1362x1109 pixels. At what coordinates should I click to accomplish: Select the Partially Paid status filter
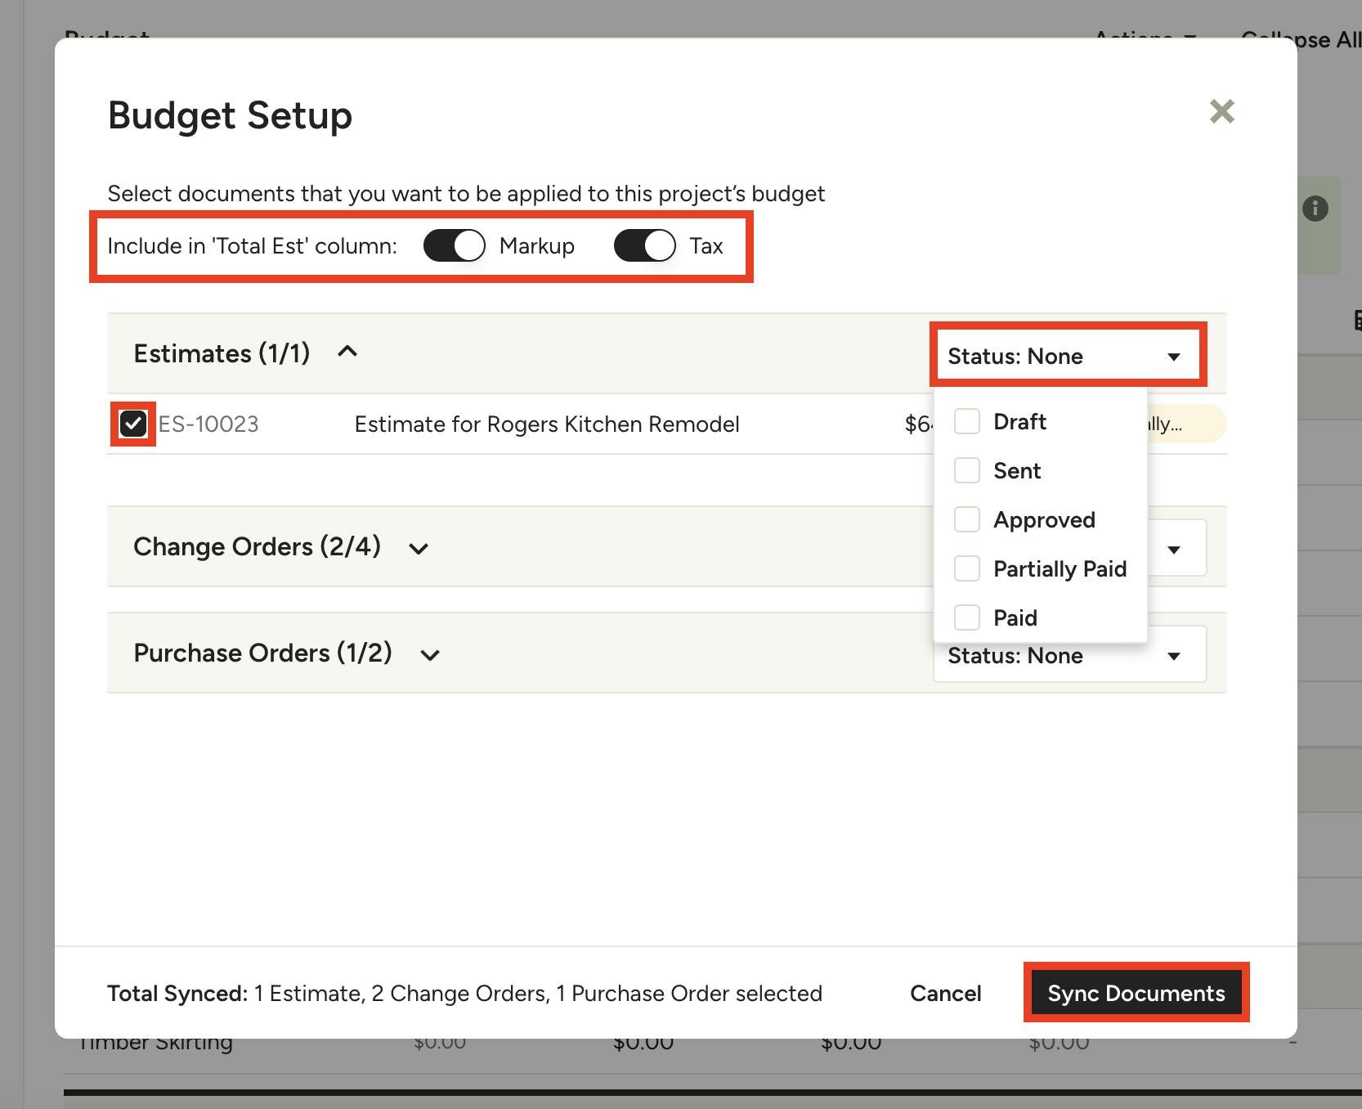point(967,569)
